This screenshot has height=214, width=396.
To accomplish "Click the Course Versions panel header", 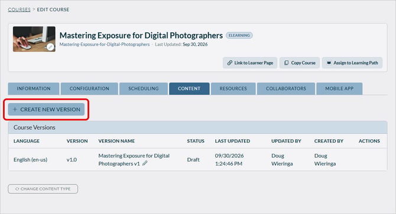I will (x=198, y=127).
